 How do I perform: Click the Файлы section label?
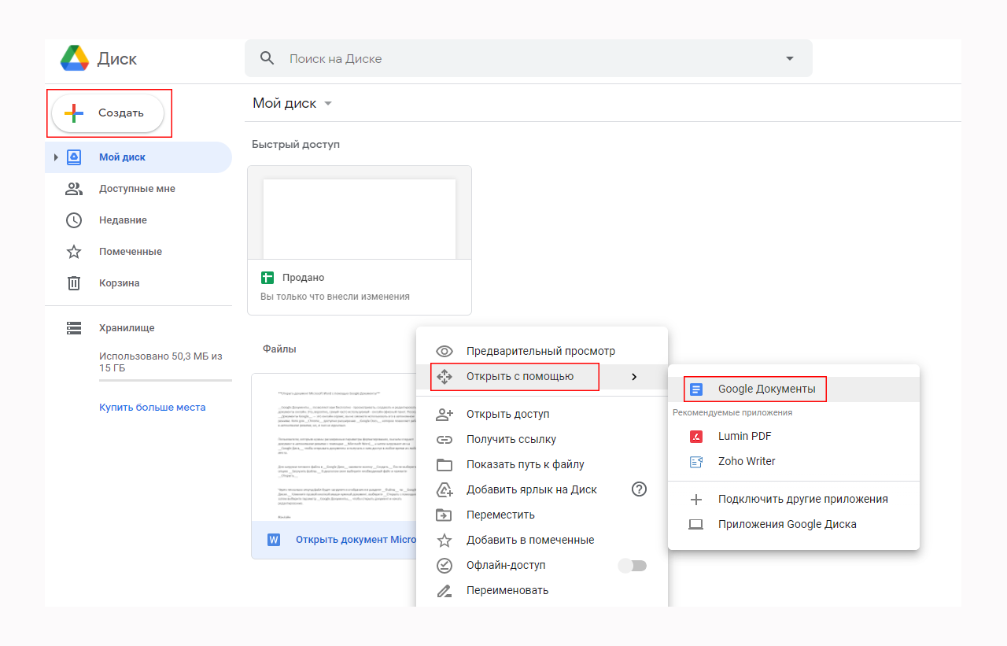coord(279,349)
